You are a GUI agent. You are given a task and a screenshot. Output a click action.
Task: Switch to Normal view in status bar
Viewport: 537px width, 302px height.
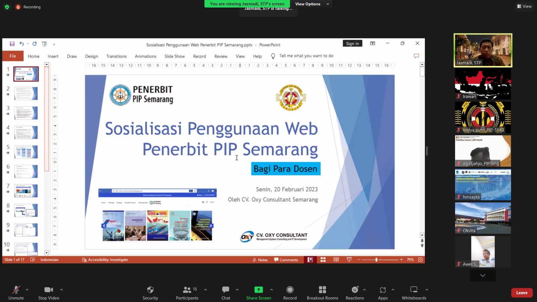click(x=310, y=260)
